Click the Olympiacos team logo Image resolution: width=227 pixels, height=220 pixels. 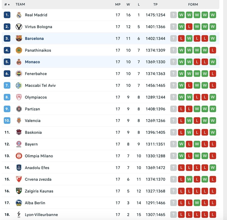pos(19,97)
